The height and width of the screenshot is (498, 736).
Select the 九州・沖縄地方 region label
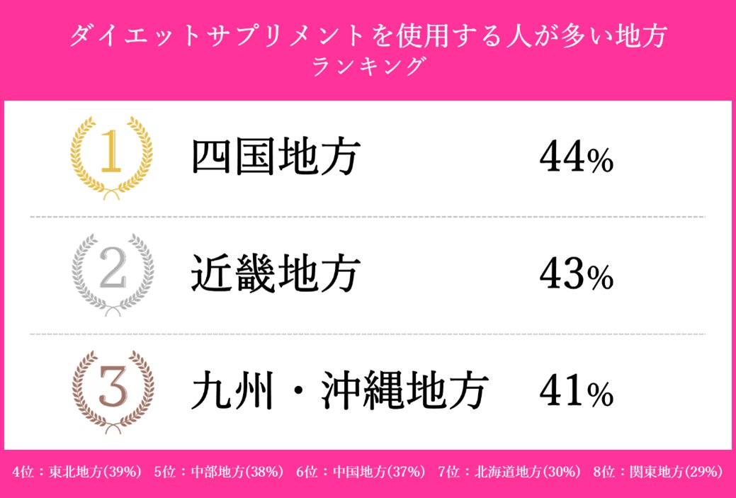(340, 392)
